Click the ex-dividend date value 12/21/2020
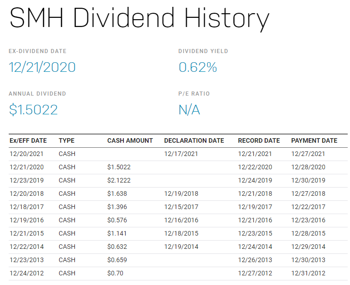Image resolution: width=350 pixels, height=285 pixels. click(x=42, y=68)
